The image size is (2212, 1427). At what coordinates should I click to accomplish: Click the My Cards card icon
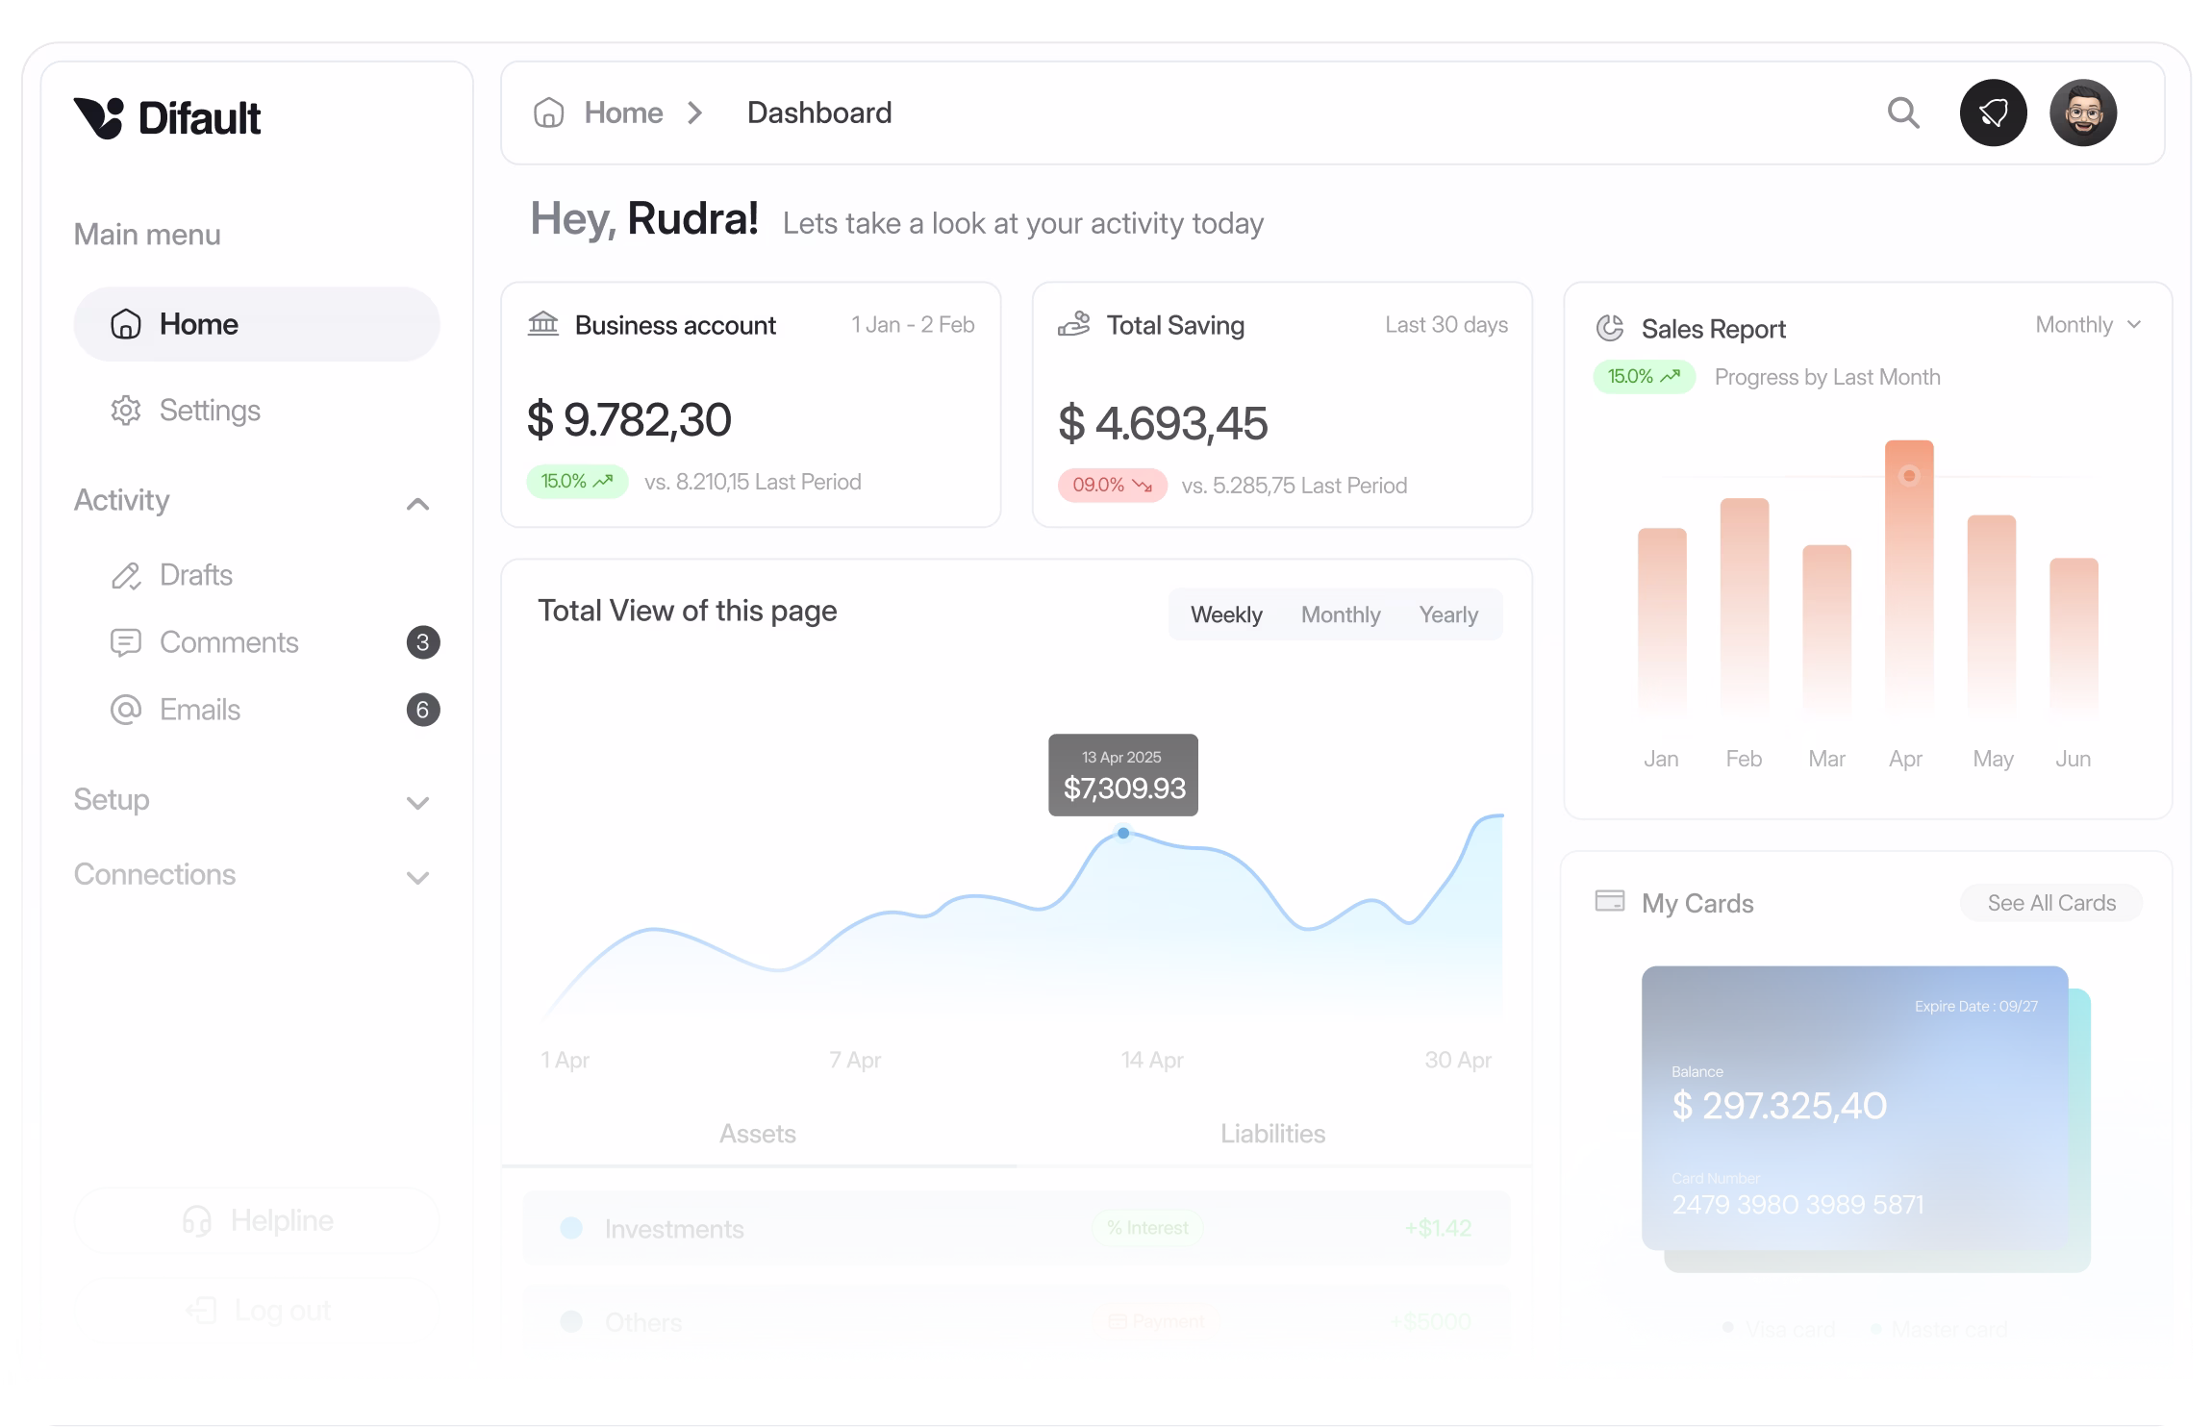[1610, 901]
